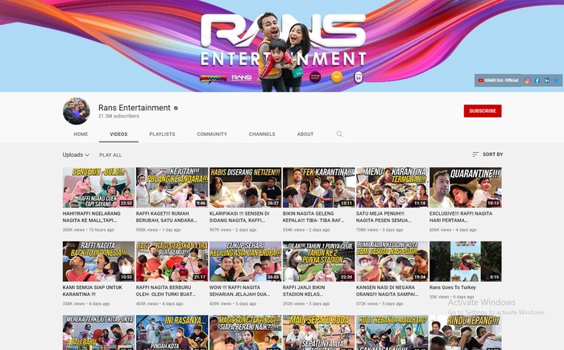This screenshot has height=350, width=564.
Task: Open Raffi Nagita Back To Indonesia thumbnail
Action: coord(98,261)
